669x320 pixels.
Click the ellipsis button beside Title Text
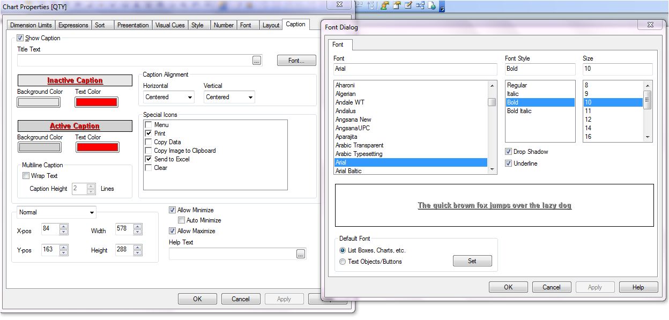point(257,61)
